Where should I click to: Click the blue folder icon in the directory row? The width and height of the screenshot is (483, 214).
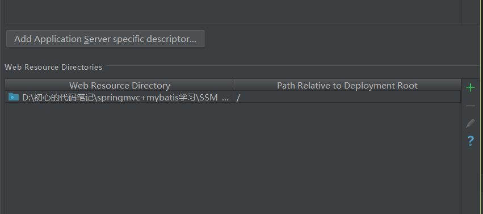14,97
